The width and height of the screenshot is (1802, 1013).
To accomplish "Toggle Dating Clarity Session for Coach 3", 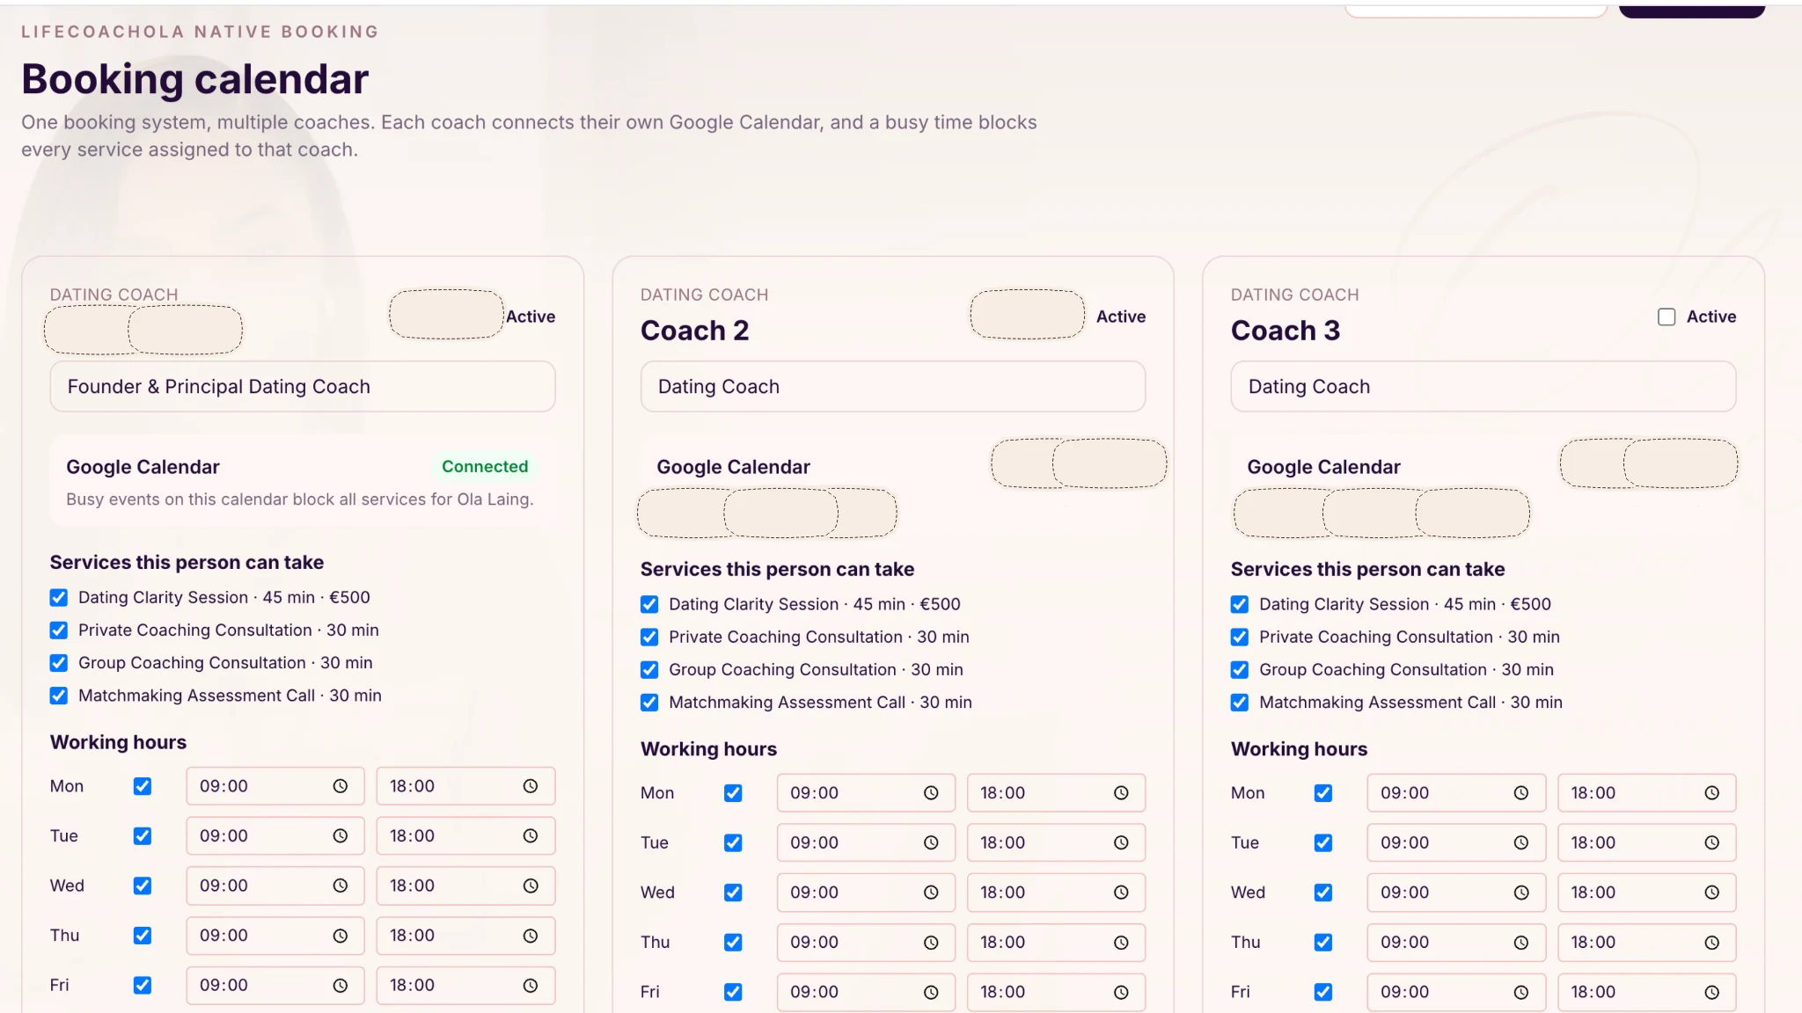I will (x=1240, y=604).
